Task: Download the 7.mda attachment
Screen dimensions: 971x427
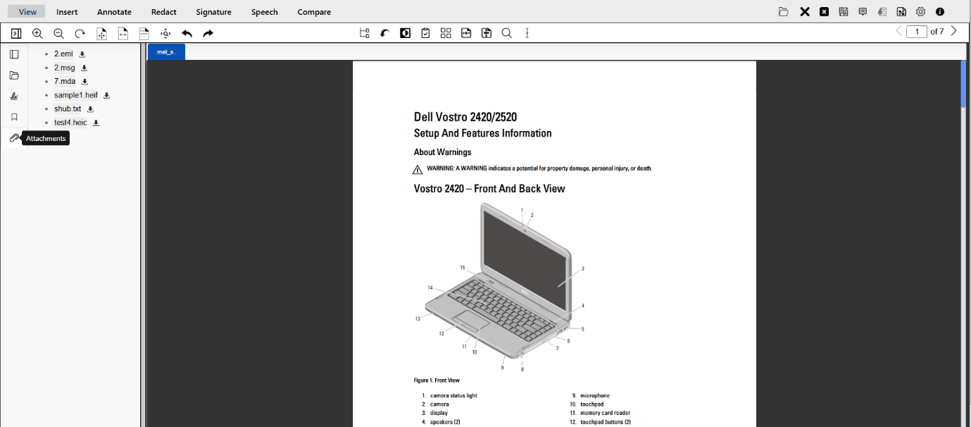Action: click(x=85, y=82)
